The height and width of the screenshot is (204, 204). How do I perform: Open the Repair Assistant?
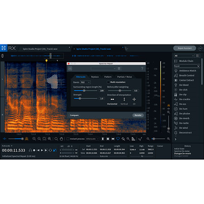pos(185,48)
